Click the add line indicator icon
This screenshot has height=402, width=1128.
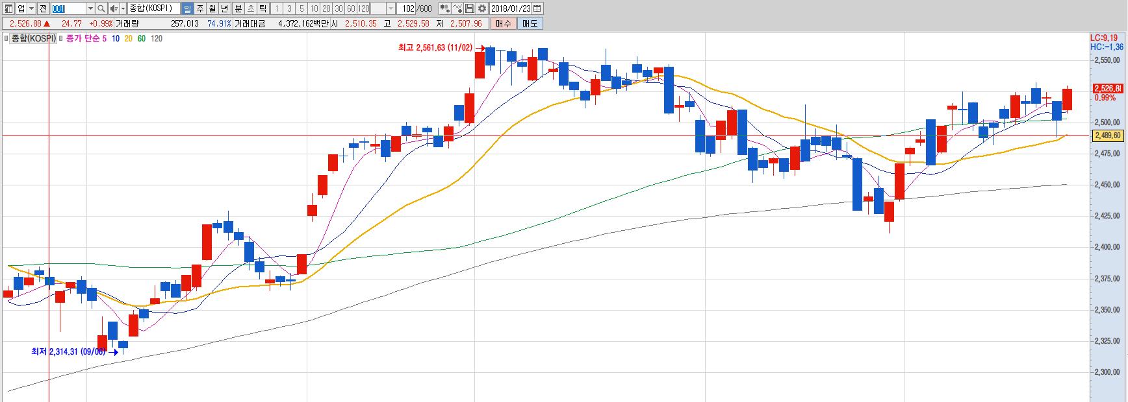[457, 8]
